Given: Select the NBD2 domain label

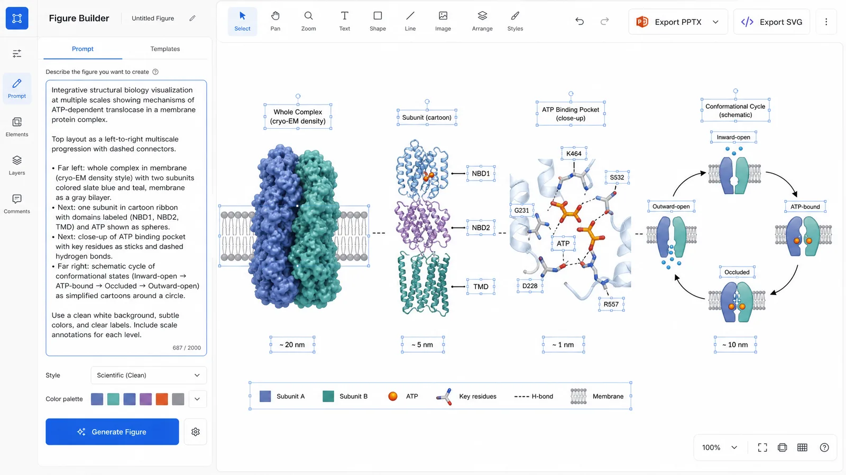Looking at the screenshot, I should coord(481,228).
